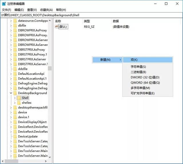
Task: Select 项(K) in the submenu
Action: (148, 60)
